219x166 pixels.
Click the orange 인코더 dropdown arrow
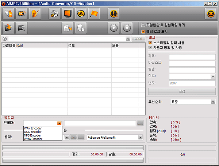click(x=59, y=123)
